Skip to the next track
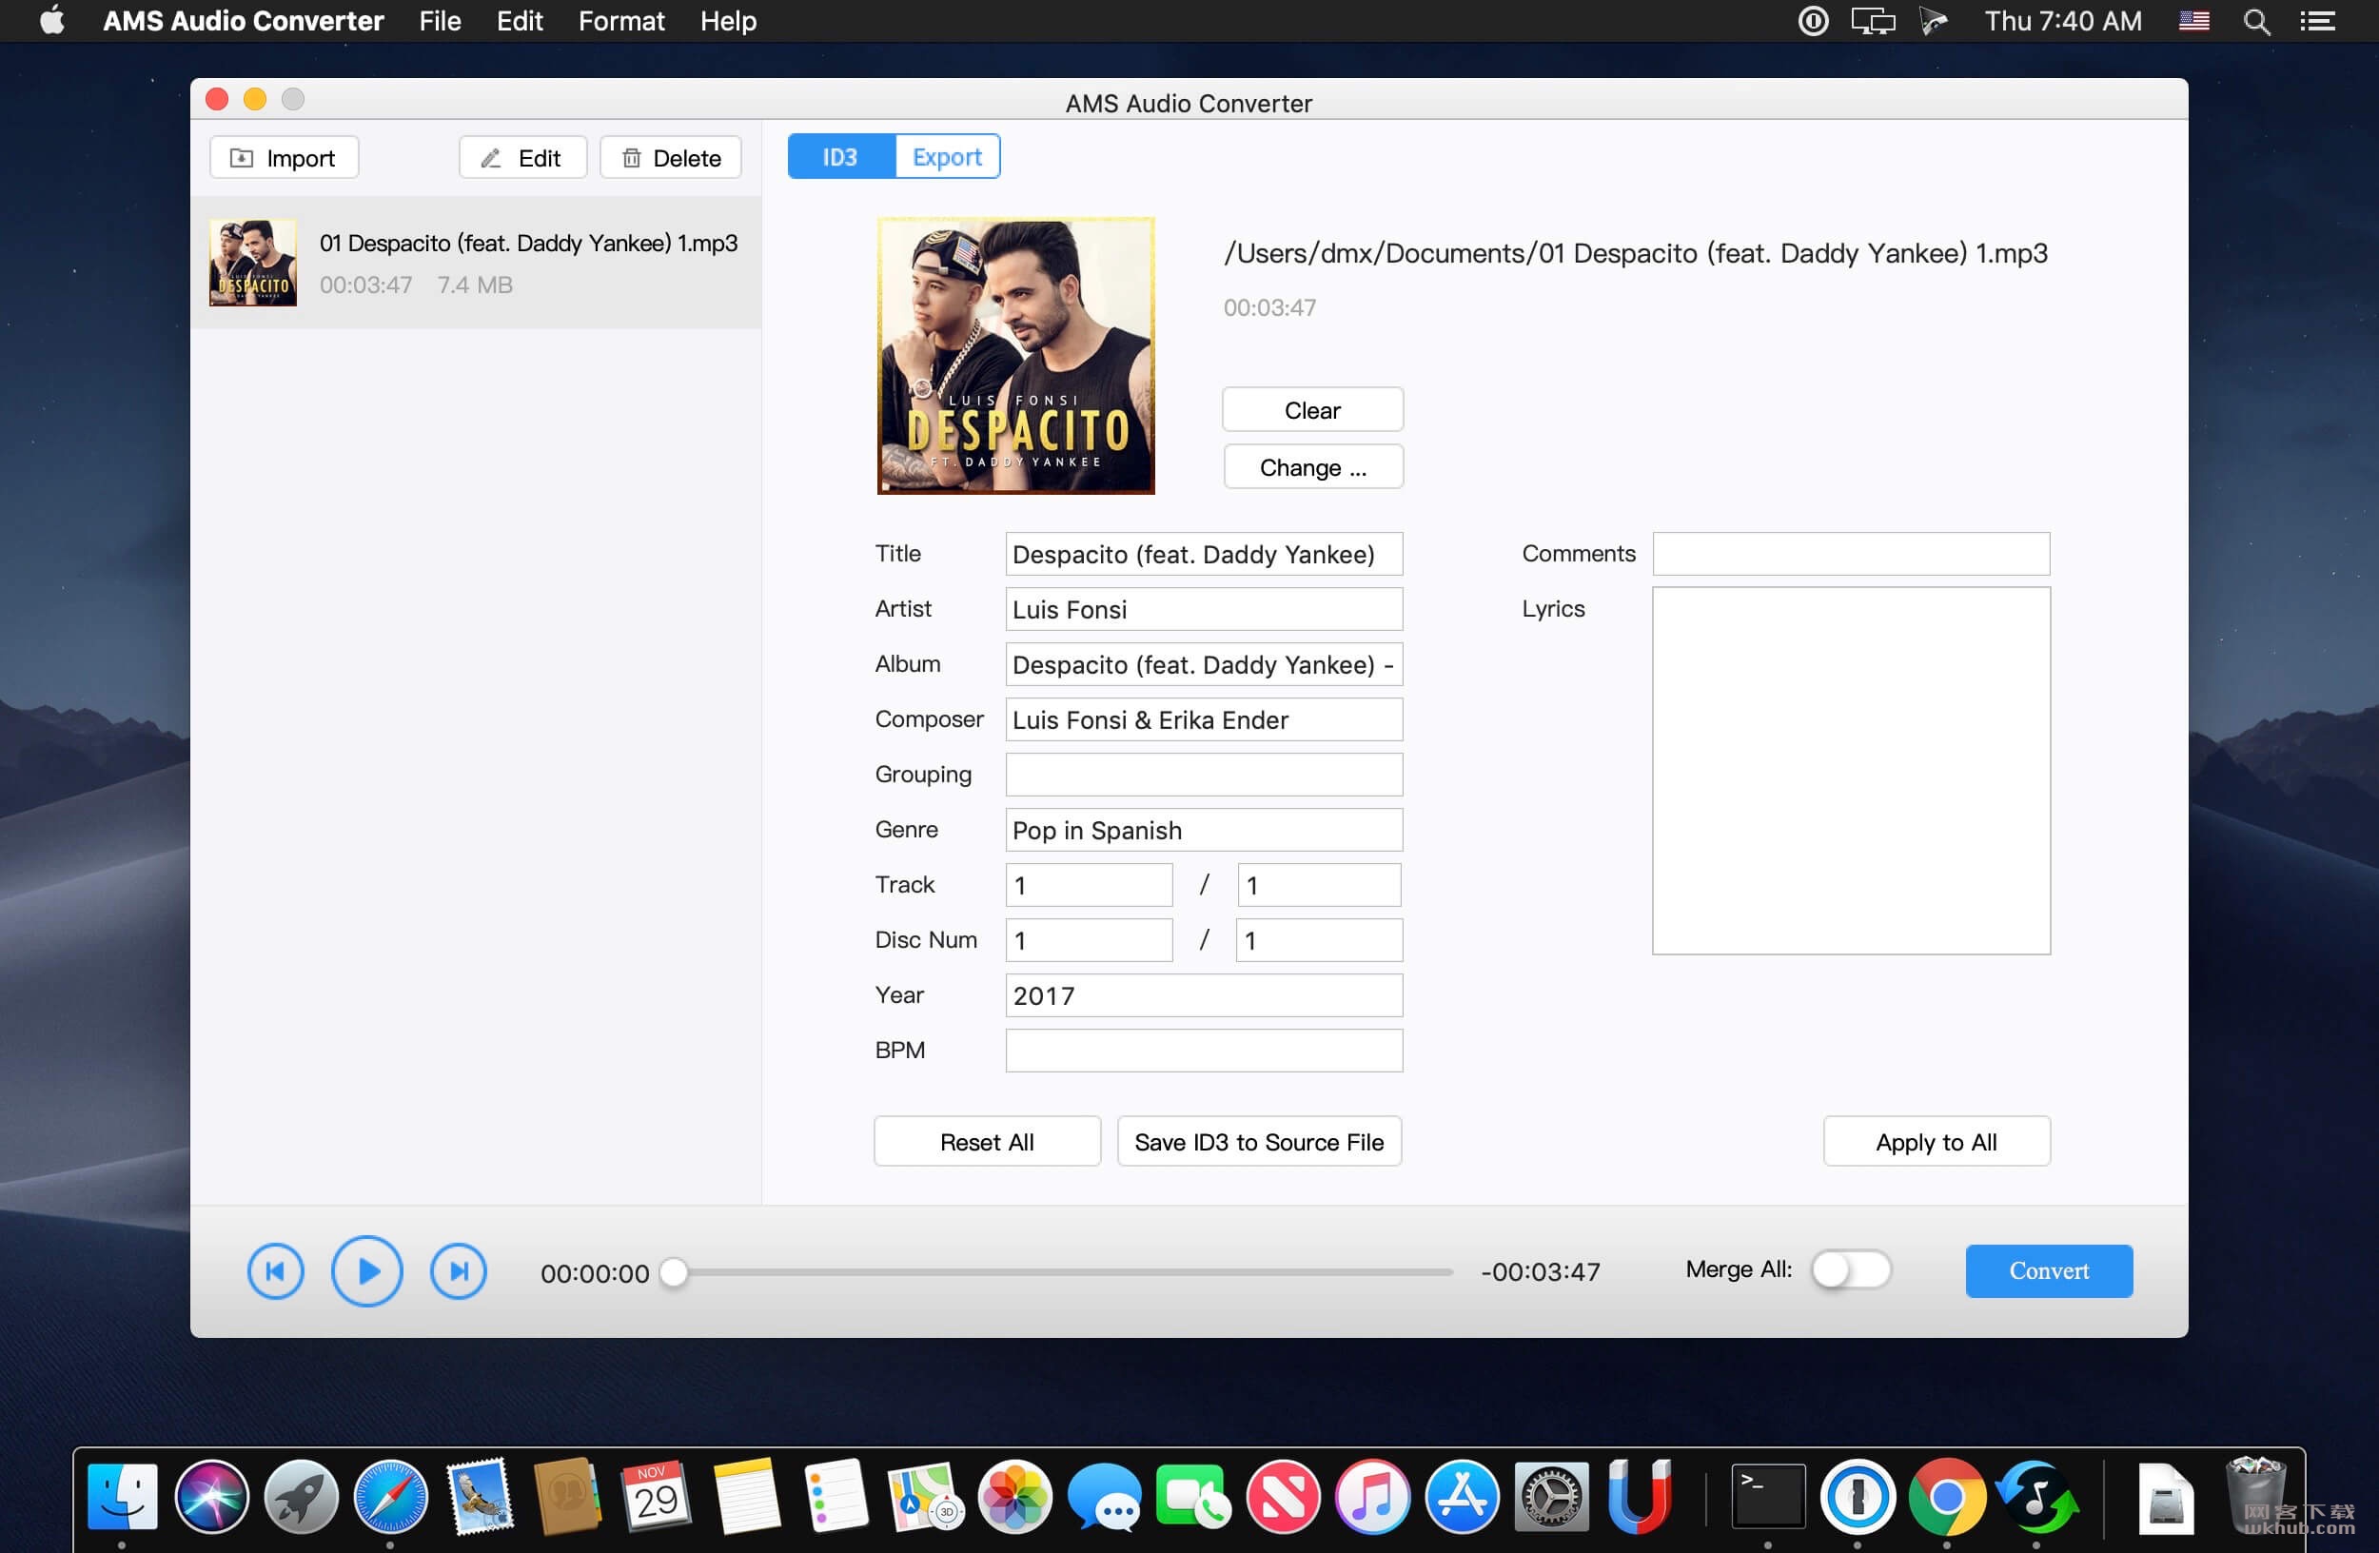Image resolution: width=2379 pixels, height=1553 pixels. (x=459, y=1271)
